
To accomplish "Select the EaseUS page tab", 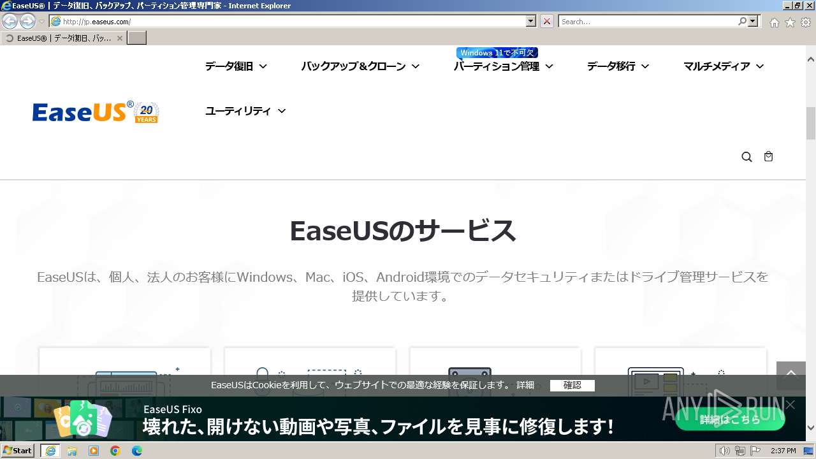I will coord(62,38).
